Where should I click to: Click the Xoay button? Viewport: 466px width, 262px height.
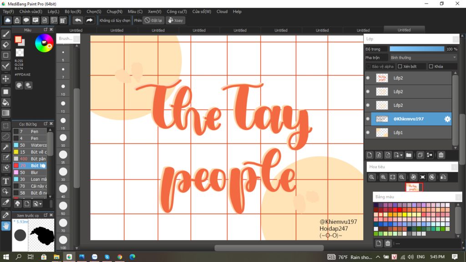(x=175, y=20)
